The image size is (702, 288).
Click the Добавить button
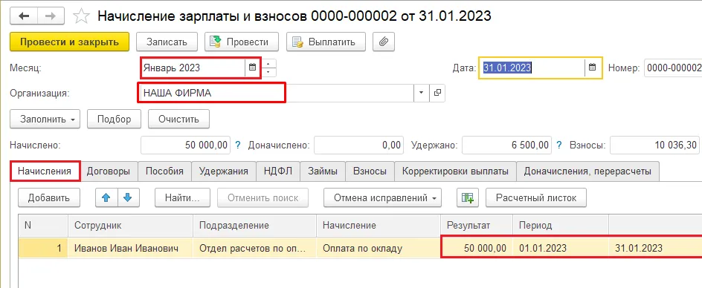49,197
